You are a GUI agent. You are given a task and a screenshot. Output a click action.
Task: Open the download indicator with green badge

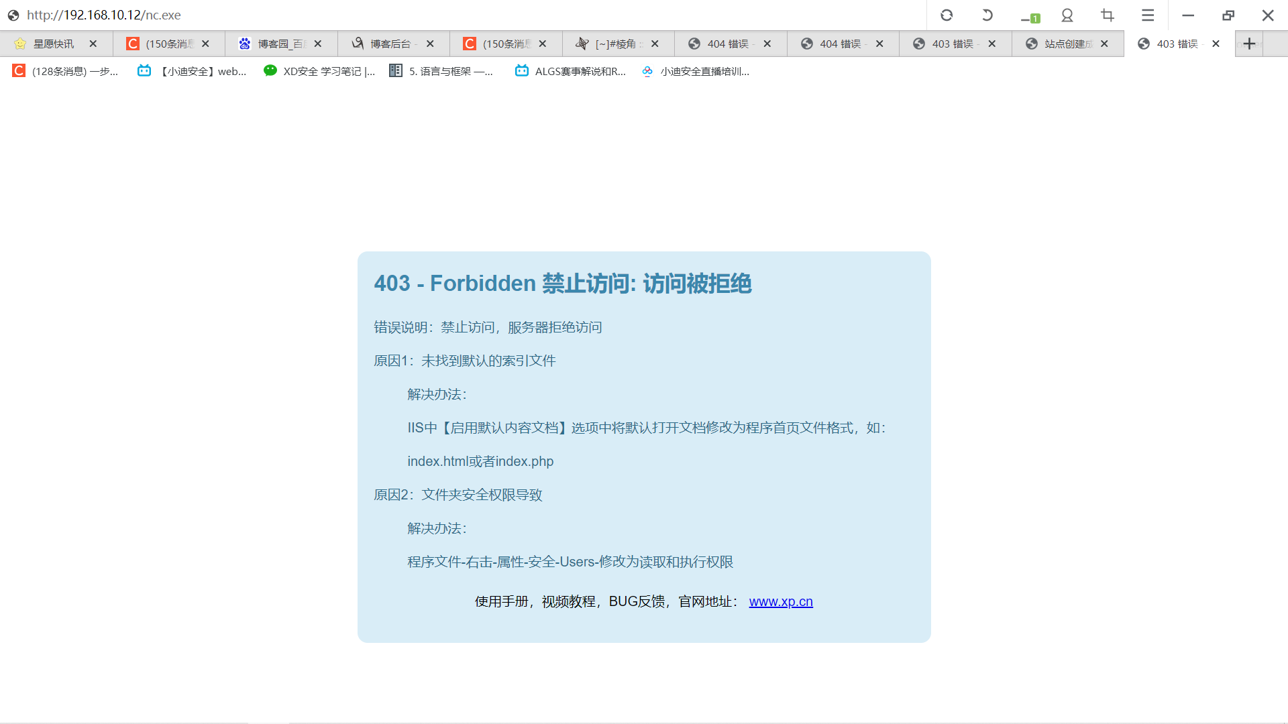1029,17
